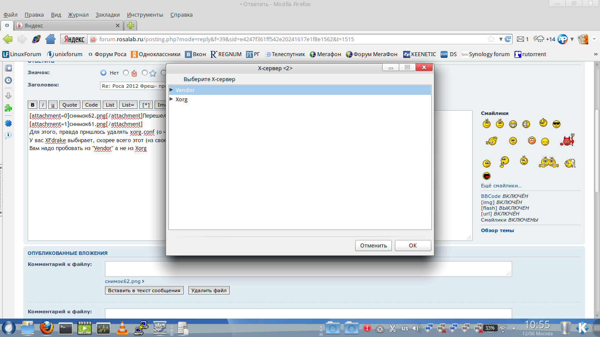Screen dimensions: 600x337
Task: Expand the Vendor tree node
Action: [171, 90]
